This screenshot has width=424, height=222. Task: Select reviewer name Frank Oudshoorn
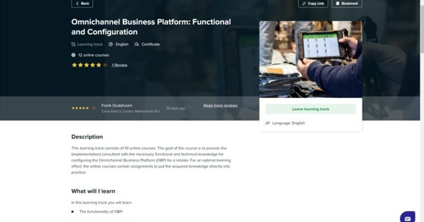click(x=117, y=105)
